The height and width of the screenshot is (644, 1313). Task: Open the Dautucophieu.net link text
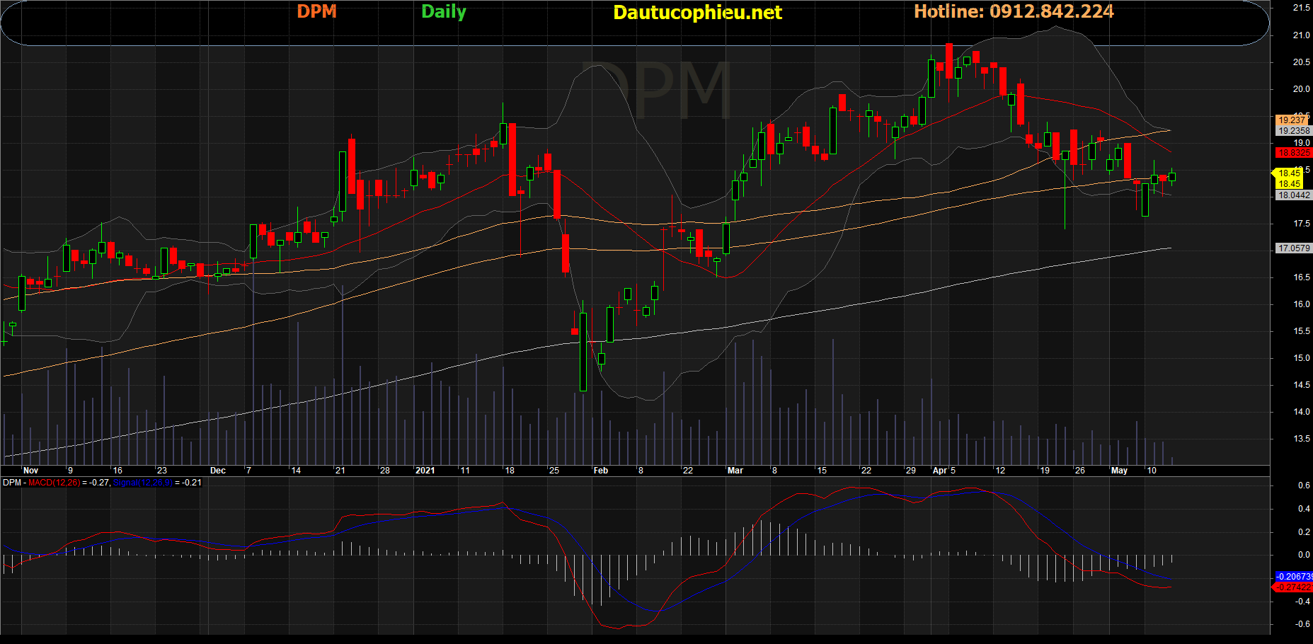697,13
